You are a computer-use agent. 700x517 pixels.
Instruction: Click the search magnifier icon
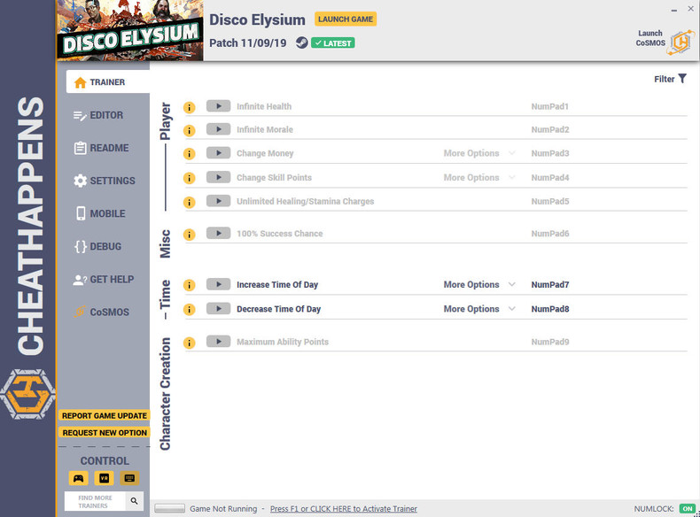(134, 501)
